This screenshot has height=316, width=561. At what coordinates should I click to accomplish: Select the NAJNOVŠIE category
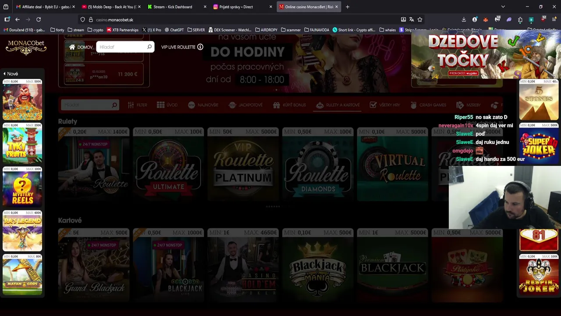(x=203, y=105)
